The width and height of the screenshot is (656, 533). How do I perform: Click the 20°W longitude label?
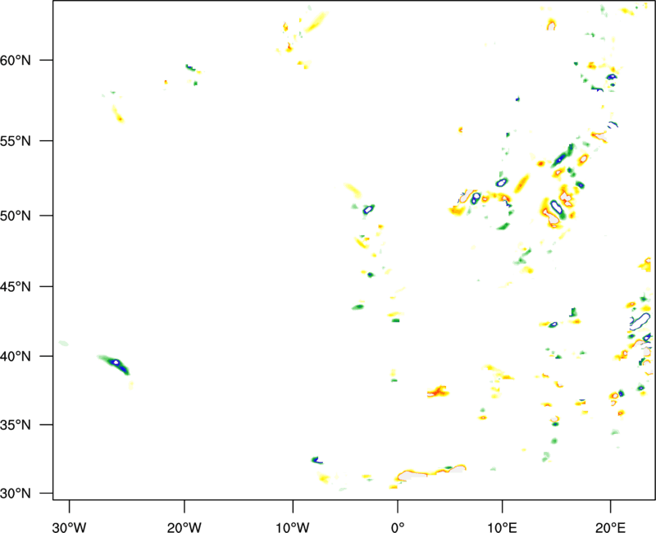coord(184,527)
